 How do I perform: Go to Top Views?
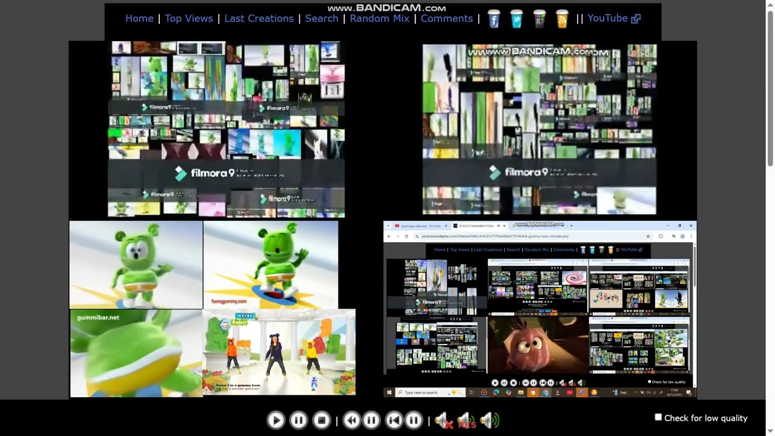click(189, 18)
